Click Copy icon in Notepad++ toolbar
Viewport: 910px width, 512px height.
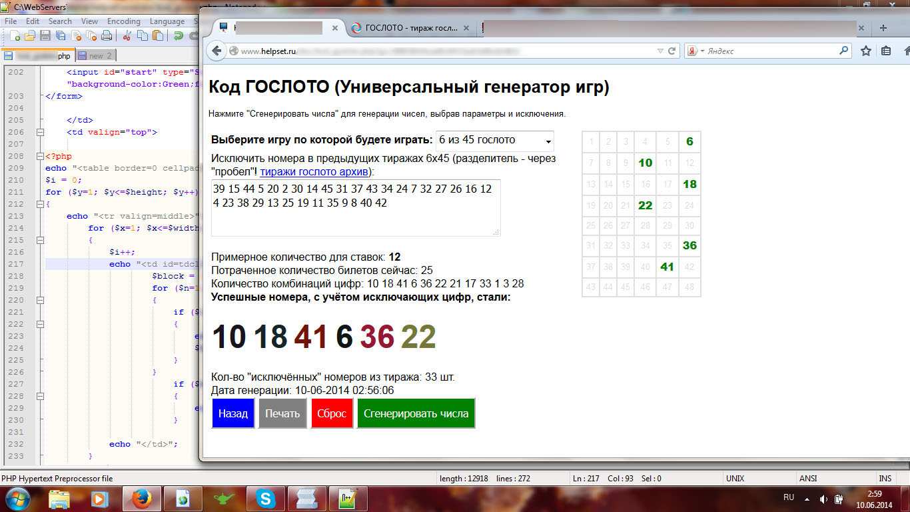tap(143, 36)
